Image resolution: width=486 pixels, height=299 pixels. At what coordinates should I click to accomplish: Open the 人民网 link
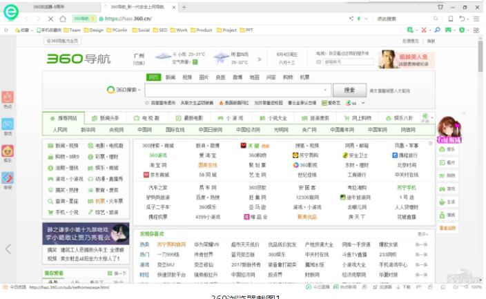(60, 130)
